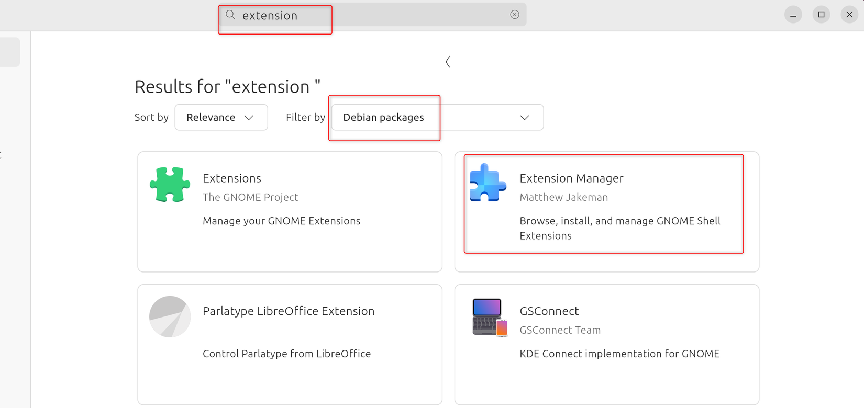
Task: Click the Parlatype gray circle icon
Action: click(170, 316)
